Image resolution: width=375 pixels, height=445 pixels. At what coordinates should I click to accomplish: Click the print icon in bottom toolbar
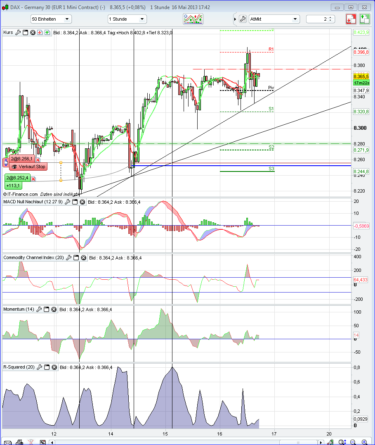[x=19, y=442]
